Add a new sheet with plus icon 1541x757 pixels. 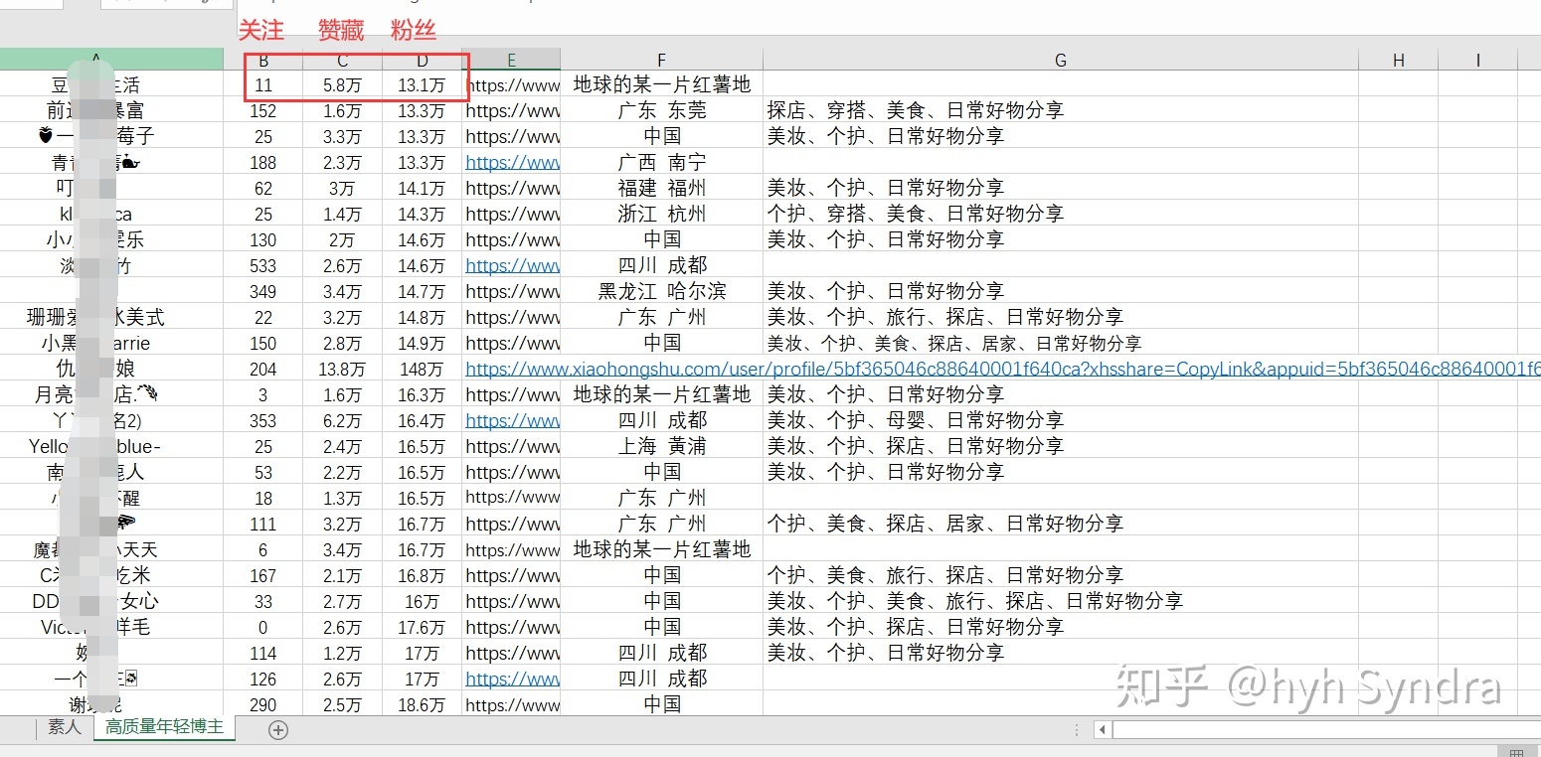pyautogui.click(x=278, y=730)
